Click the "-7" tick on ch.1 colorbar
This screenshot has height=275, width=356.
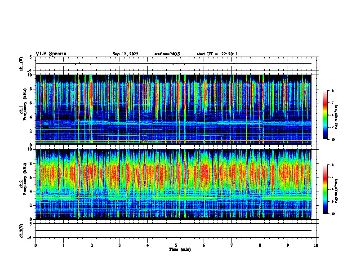(x=332, y=103)
